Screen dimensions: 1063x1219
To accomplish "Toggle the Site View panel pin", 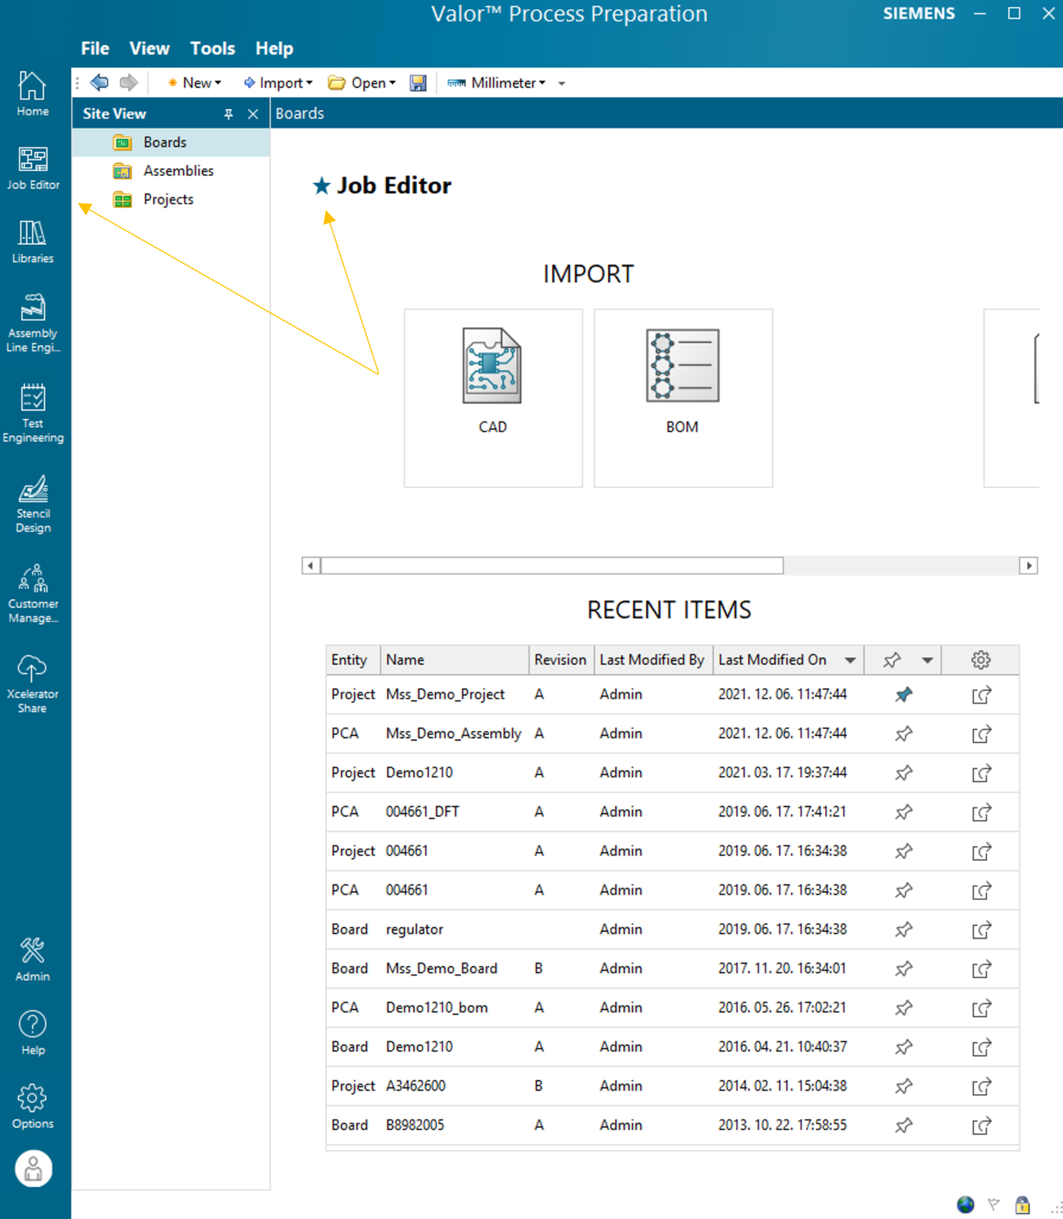I will 228,114.
